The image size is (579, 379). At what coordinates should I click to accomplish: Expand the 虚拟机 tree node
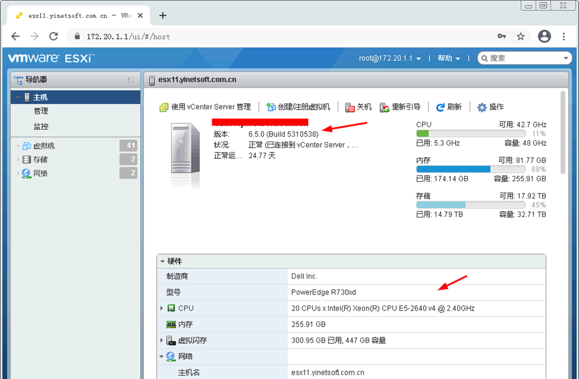tap(18, 146)
